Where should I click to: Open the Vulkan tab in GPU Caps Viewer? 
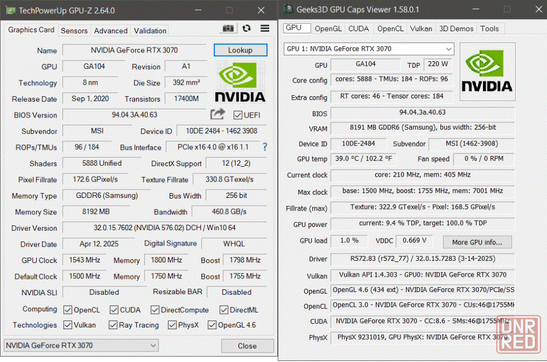point(421,28)
